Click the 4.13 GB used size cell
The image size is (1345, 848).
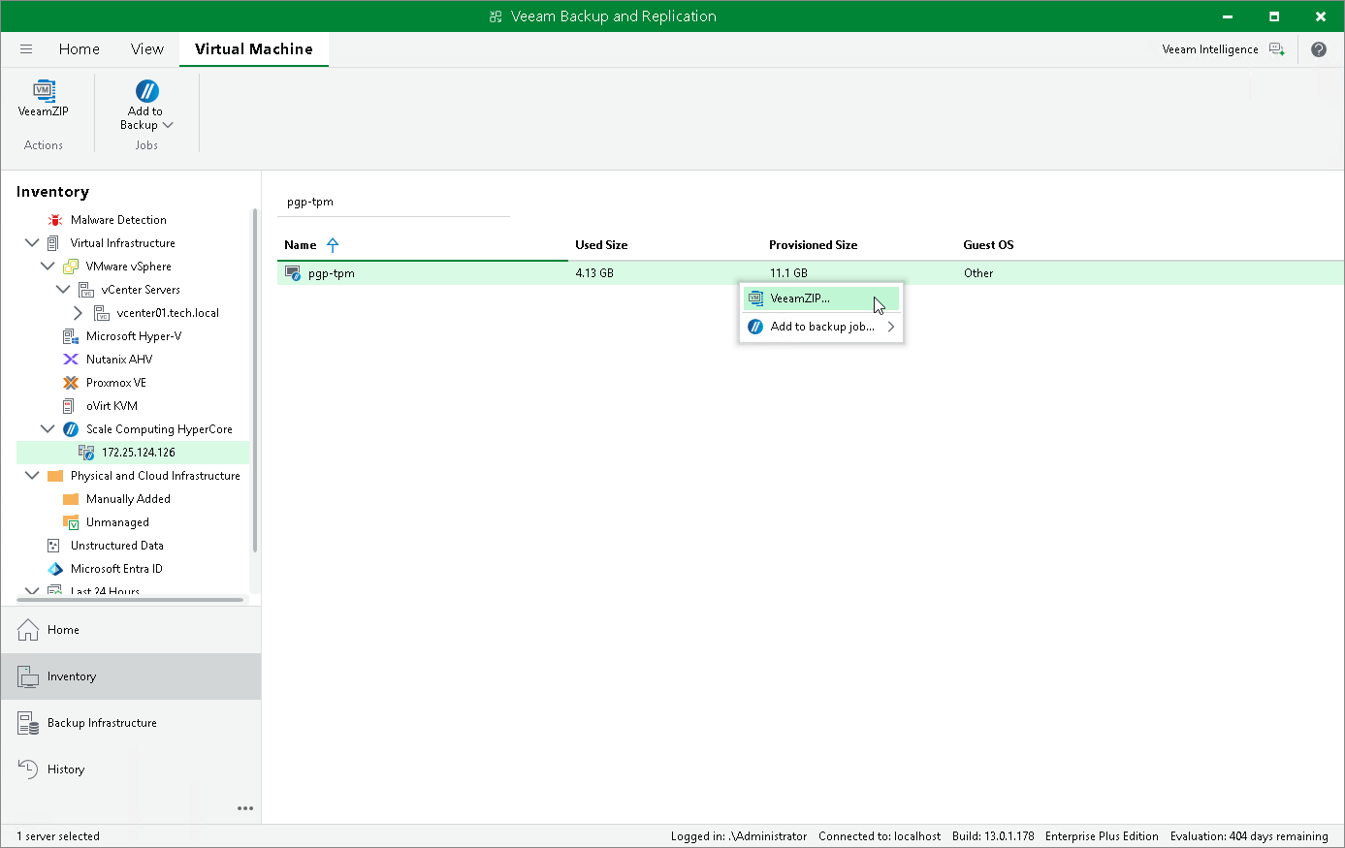pos(594,273)
